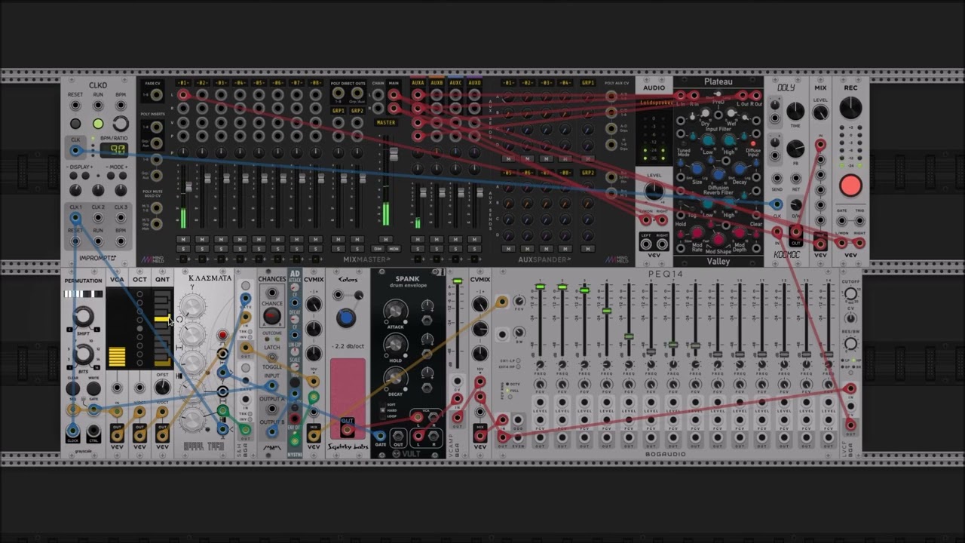
Task: Click the track 01 volume fader
Action: point(188,186)
